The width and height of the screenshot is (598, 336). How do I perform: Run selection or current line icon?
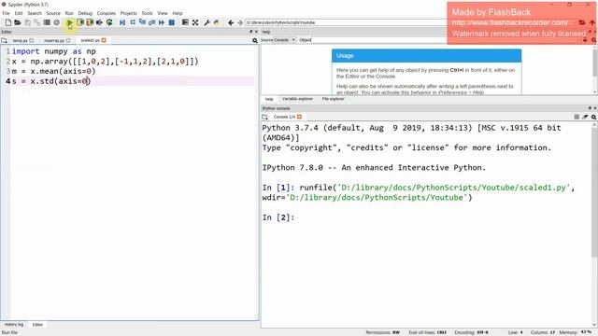coord(99,22)
